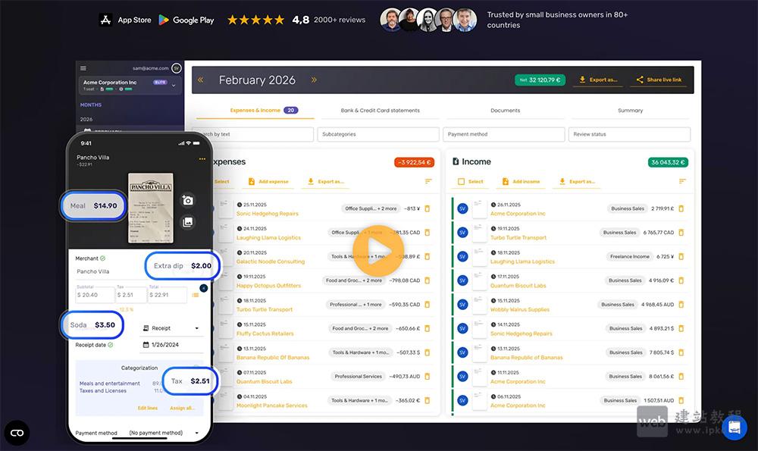Open the Review status filter
The height and width of the screenshot is (451, 758).
pyautogui.click(x=629, y=134)
